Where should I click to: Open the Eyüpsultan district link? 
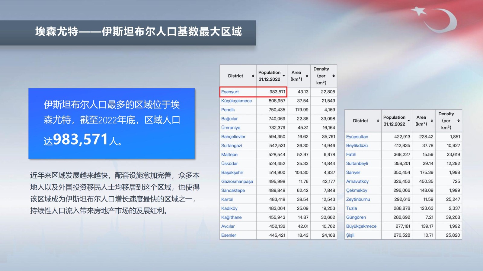tap(357, 137)
